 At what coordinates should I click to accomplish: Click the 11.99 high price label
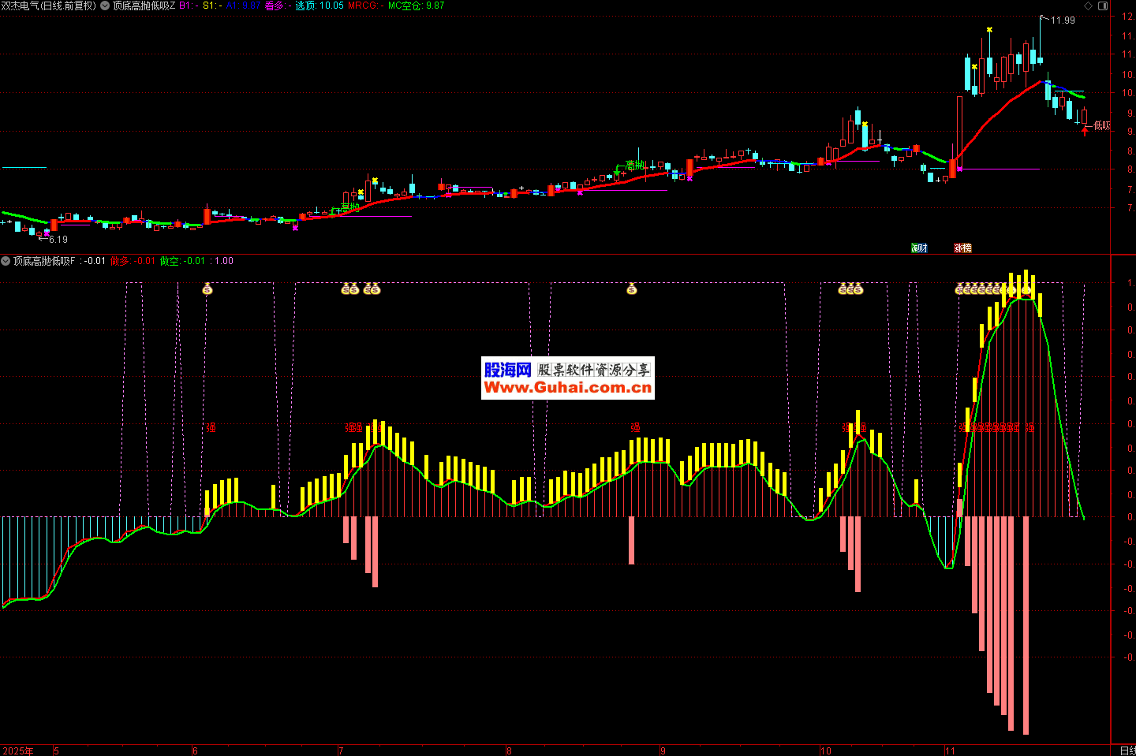click(1063, 20)
